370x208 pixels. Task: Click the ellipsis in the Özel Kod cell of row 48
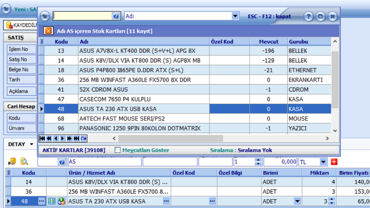tap(212, 201)
